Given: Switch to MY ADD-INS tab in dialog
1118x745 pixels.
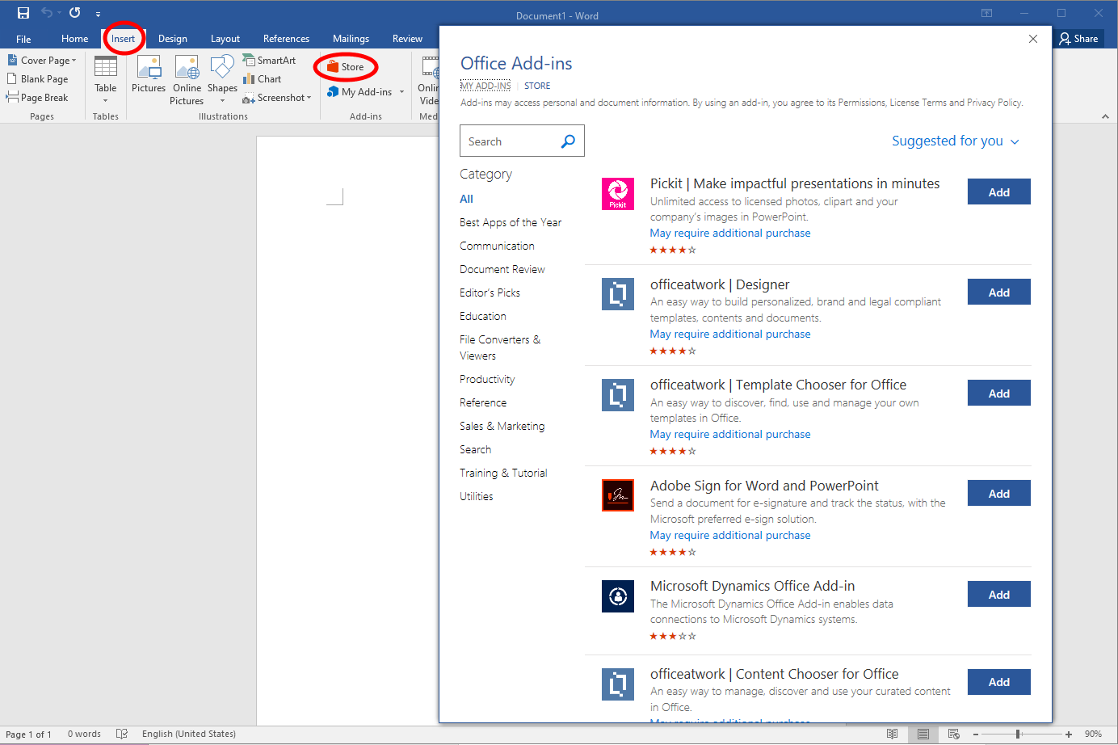Looking at the screenshot, I should (x=485, y=86).
